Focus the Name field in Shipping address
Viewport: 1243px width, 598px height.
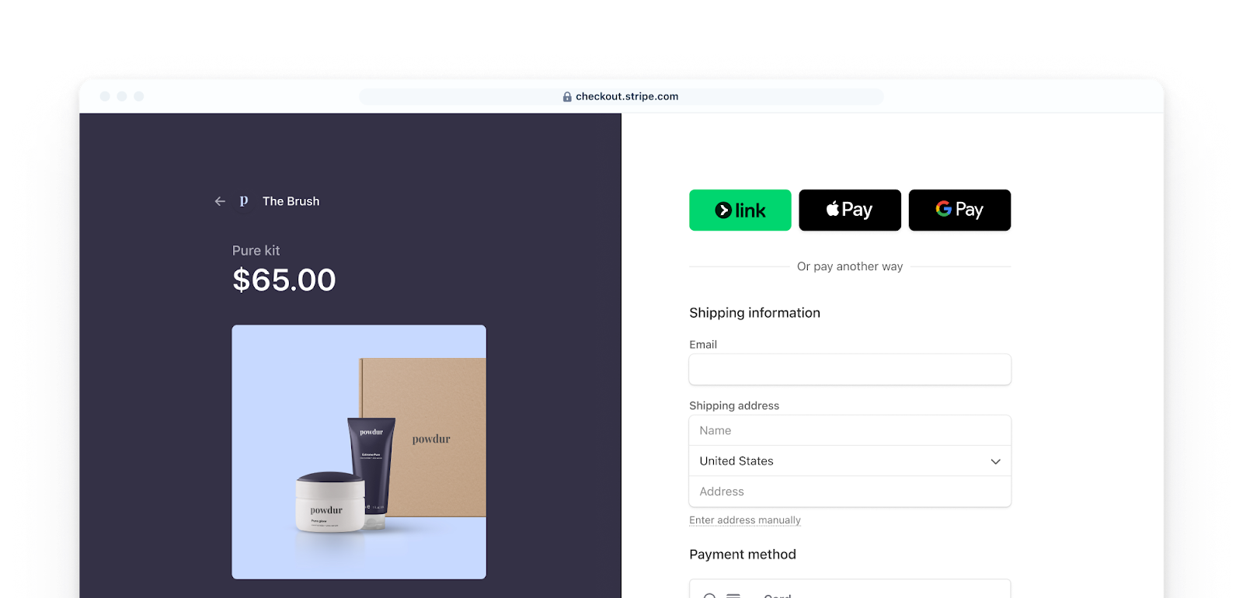pos(850,431)
